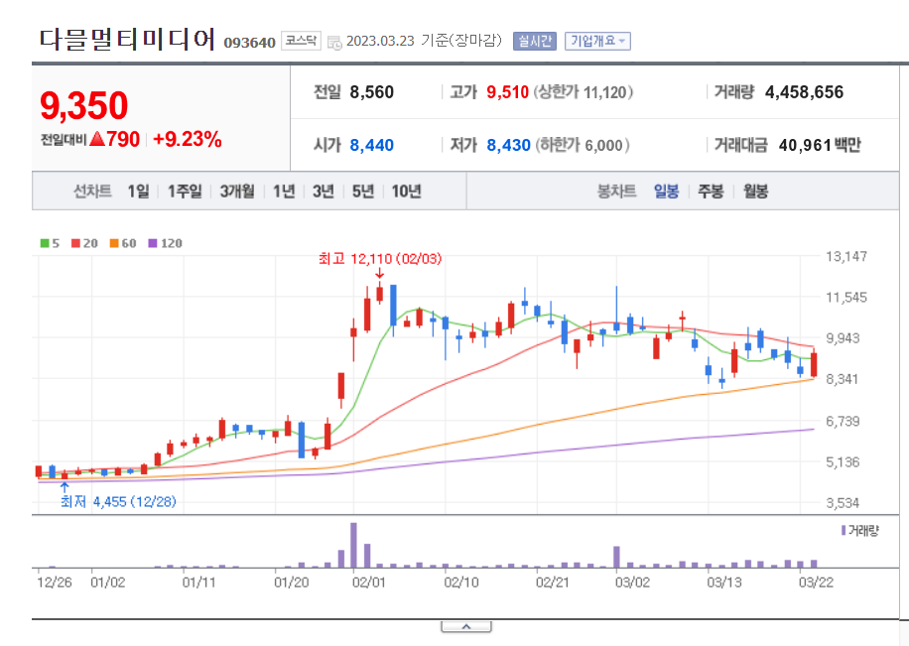Switch to the 월봉 monthly candle chart
Image resolution: width=909 pixels, height=646 pixels.
pyautogui.click(x=755, y=191)
